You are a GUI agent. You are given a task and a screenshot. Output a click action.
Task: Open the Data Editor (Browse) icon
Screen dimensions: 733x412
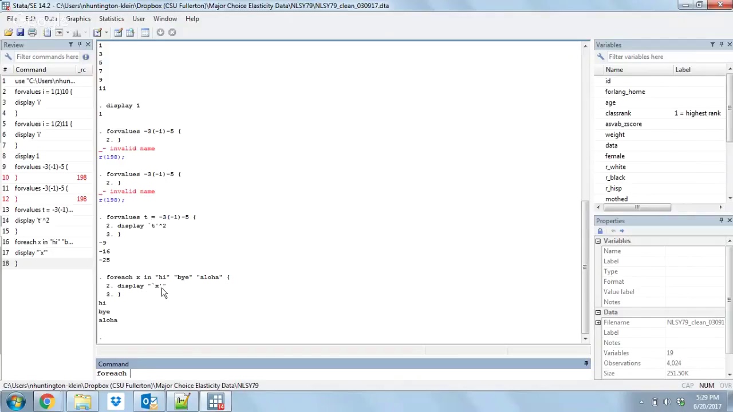130,33
